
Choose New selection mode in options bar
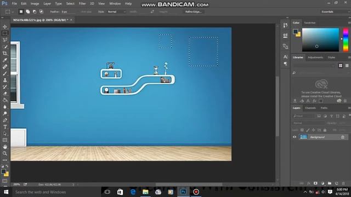21,11
